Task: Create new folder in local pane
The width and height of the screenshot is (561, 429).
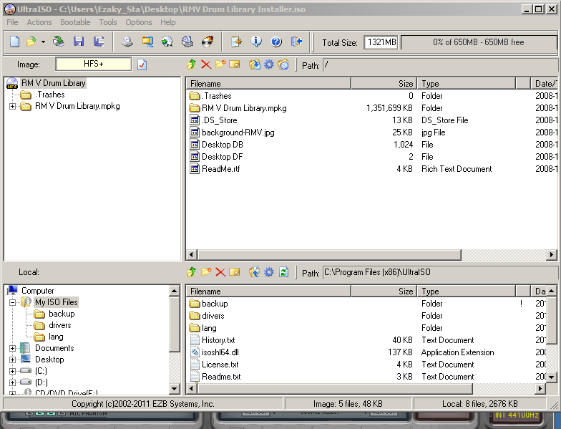Action: (x=206, y=272)
